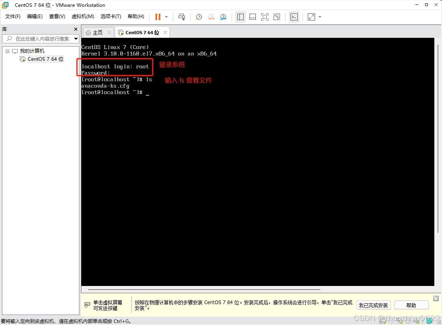
Task: Open the 文件(F) menu
Action: point(12,16)
